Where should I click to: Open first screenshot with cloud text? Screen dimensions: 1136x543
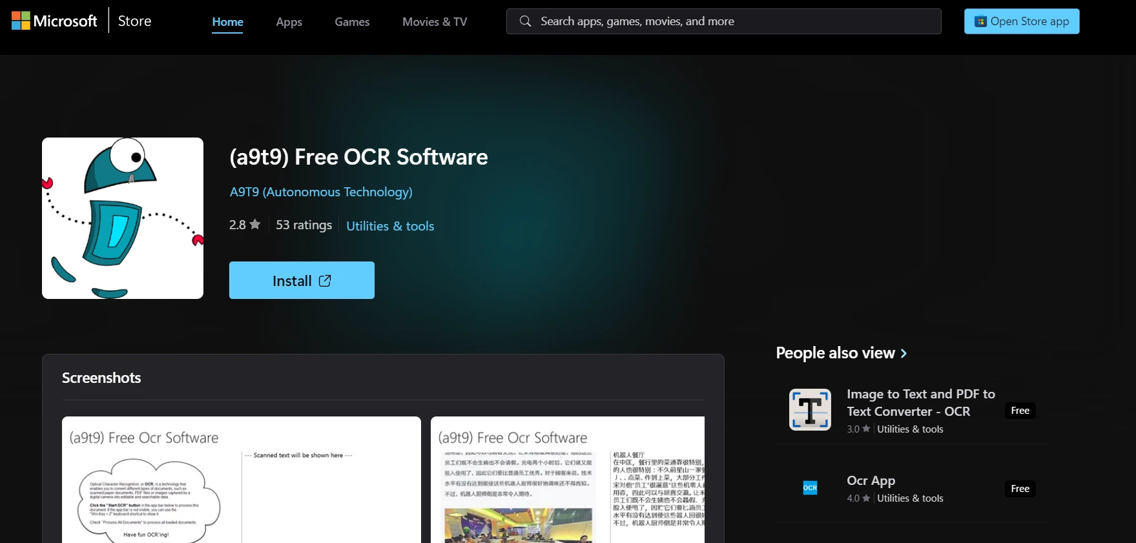pyautogui.click(x=241, y=481)
